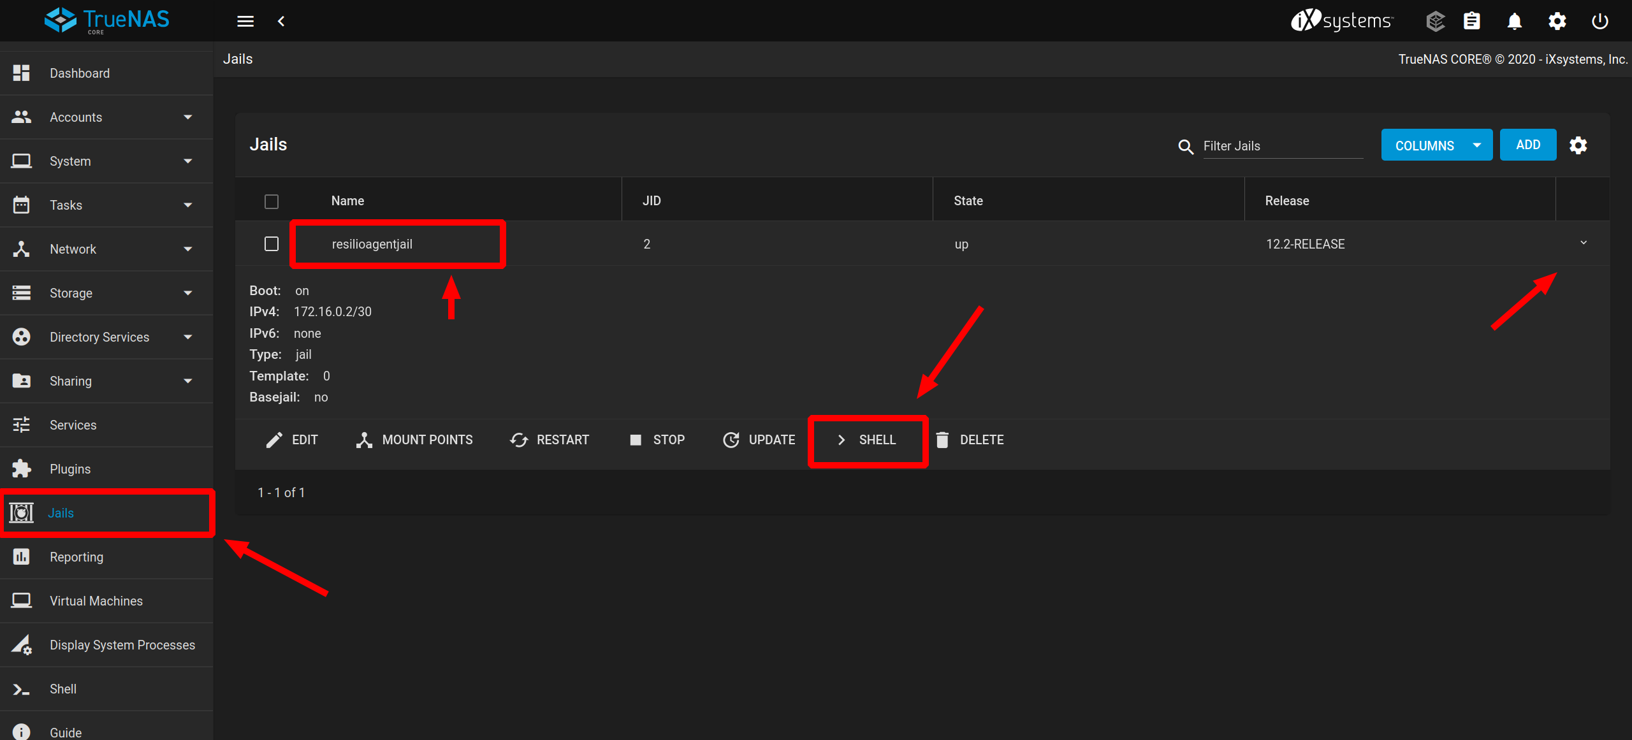
Task: Toggle sidebar with hamburger menu icon
Action: pyautogui.click(x=245, y=21)
